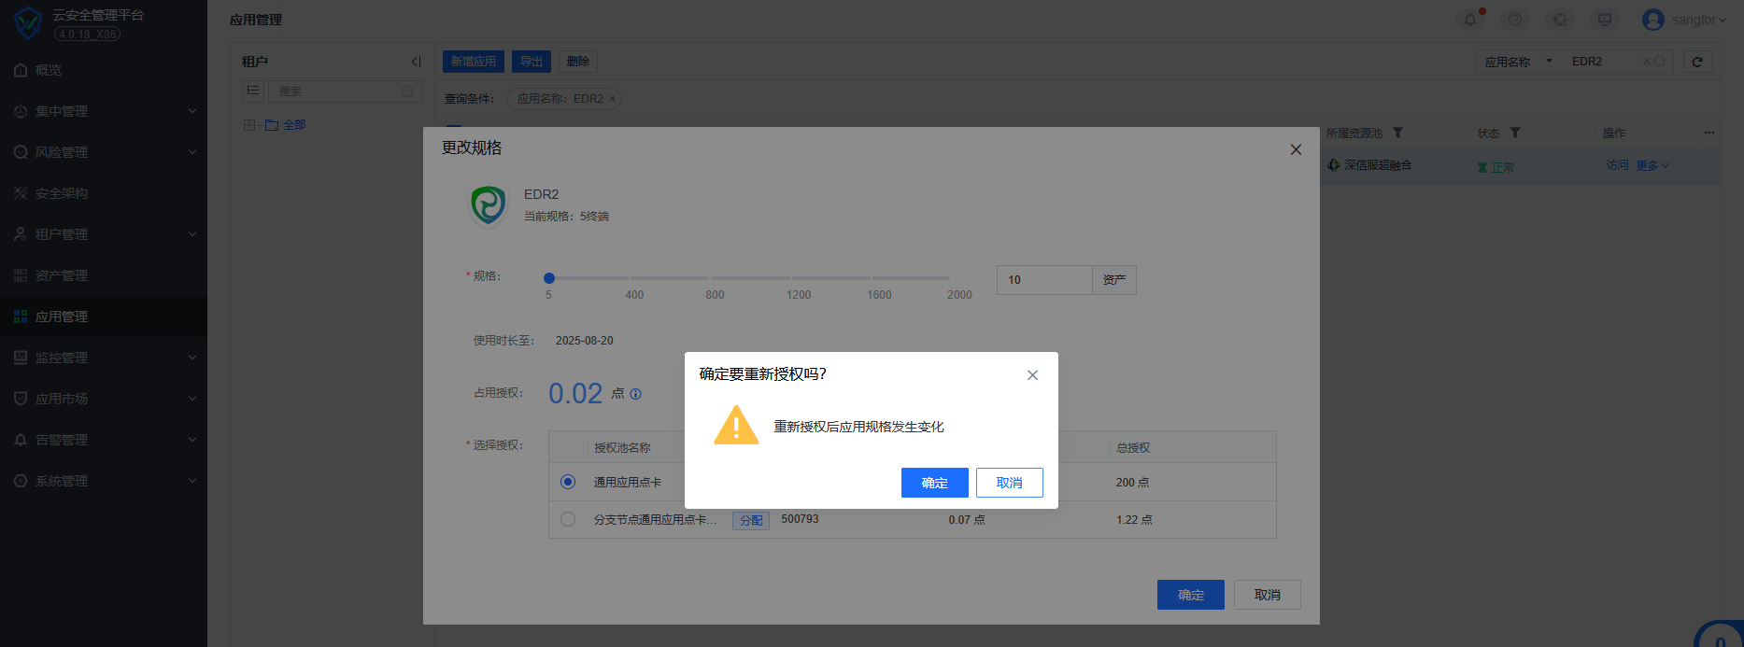Click the 规格 number input field
This screenshot has height=647, width=1744.
(x=1043, y=280)
